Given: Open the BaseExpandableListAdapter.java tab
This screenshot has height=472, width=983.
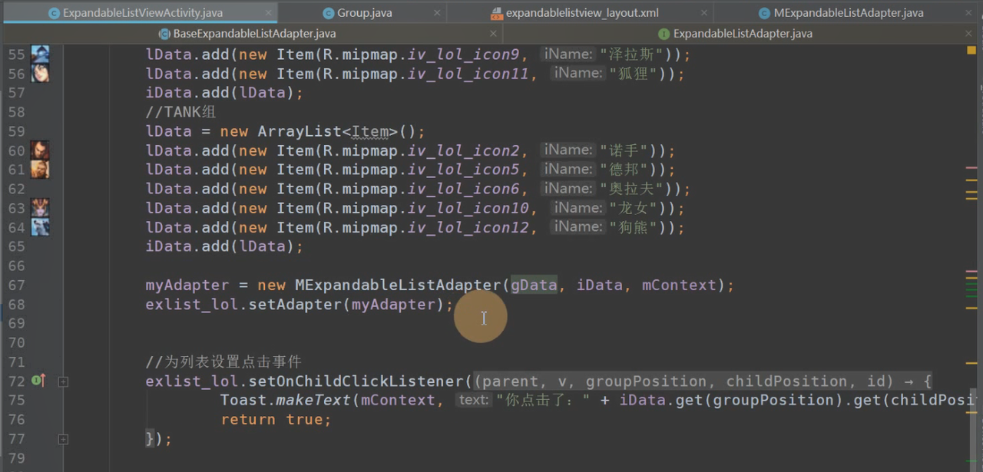Looking at the screenshot, I should [253, 34].
